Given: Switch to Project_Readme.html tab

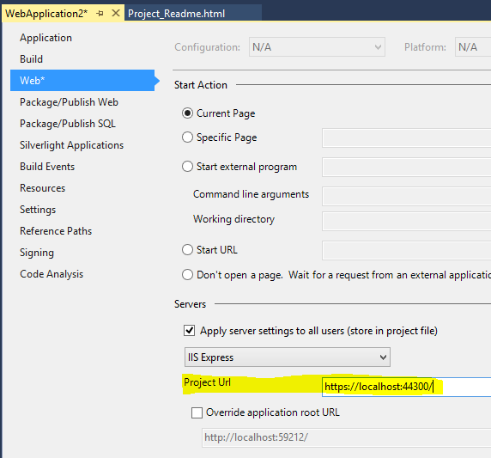Looking at the screenshot, I should point(176,14).
